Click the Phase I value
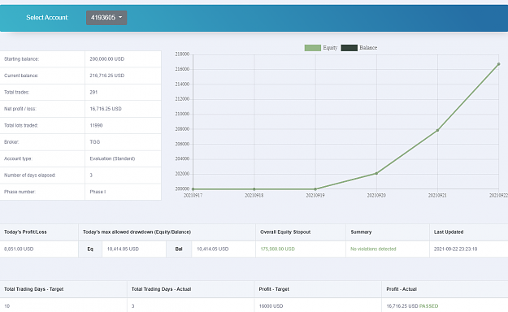The height and width of the screenshot is (312, 508). tap(98, 192)
